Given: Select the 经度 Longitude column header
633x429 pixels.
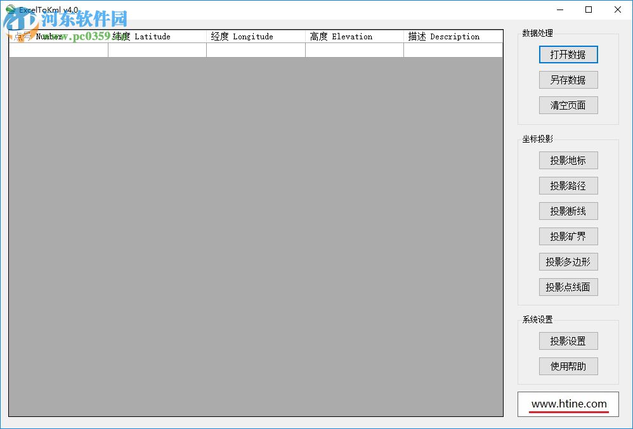Looking at the screenshot, I should [255, 36].
